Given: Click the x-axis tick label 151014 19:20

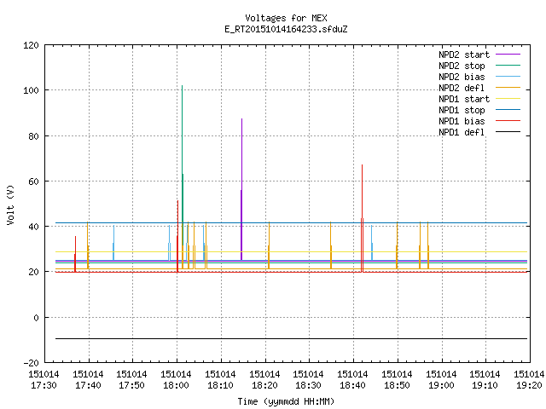Looking at the screenshot, I should tap(529, 380).
